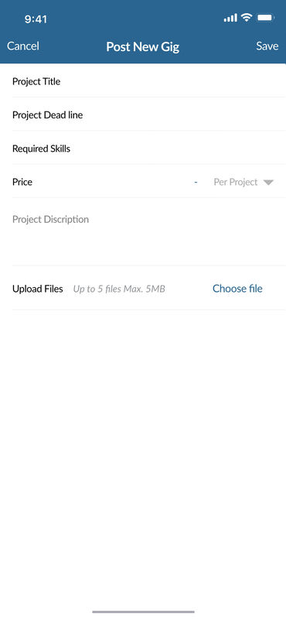The height and width of the screenshot is (620, 286).
Task: Click the home indicator bar at bottom
Action: 143,611
